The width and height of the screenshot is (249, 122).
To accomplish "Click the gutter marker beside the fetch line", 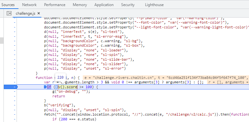I will [15, 115].
